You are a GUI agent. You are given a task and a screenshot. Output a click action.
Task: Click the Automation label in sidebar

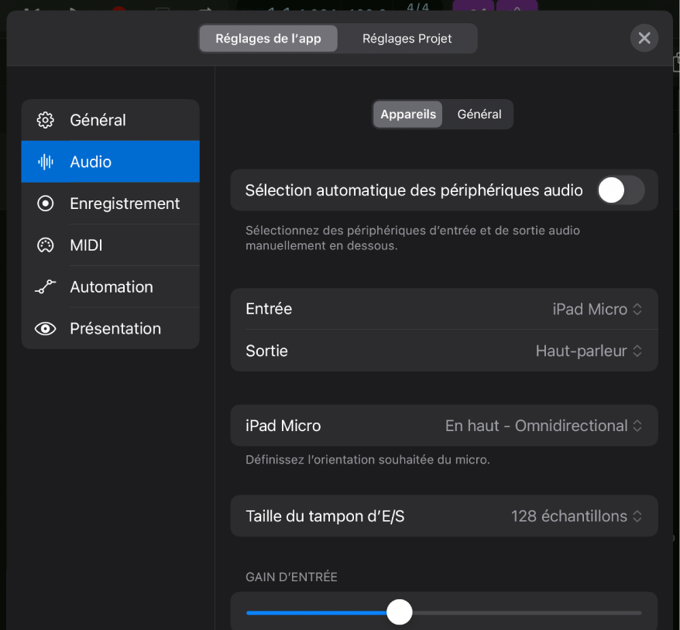112,287
